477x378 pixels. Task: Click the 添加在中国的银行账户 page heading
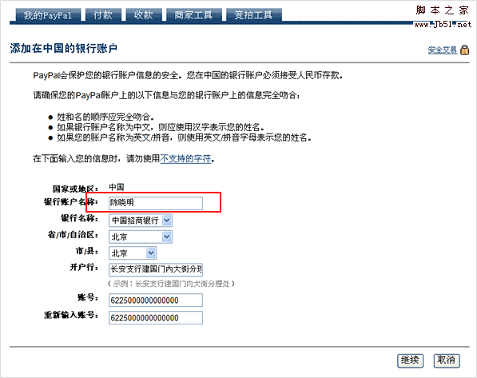click(64, 48)
